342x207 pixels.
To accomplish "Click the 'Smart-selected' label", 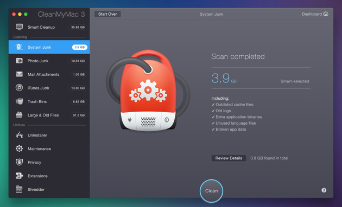I will (295, 81).
